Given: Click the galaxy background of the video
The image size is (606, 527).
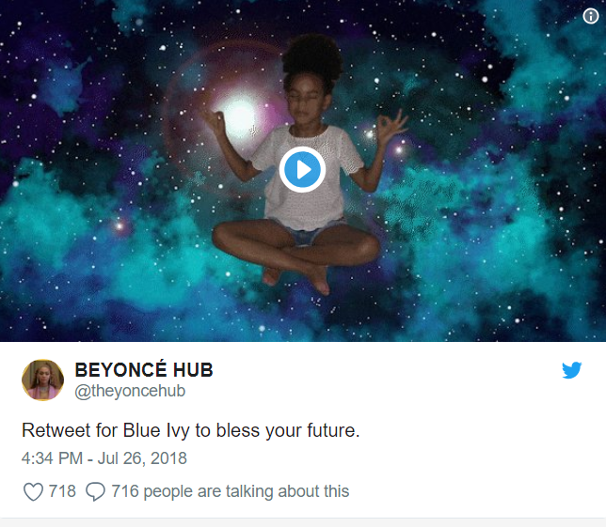Looking at the screenshot, I should (483, 193).
